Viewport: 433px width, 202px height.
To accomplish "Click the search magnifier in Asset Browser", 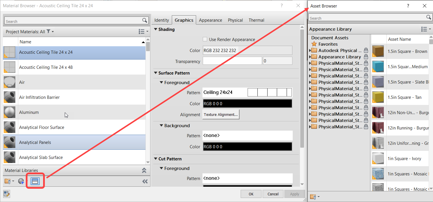I will coord(429,17).
